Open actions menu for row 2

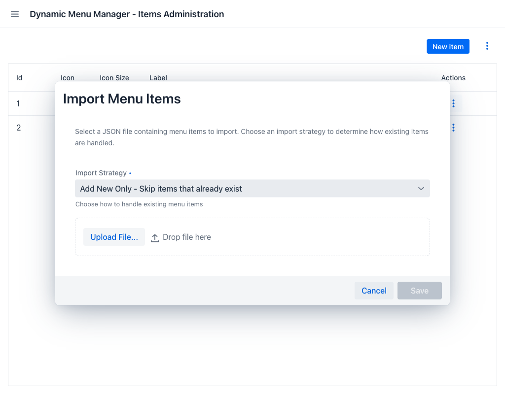pyautogui.click(x=453, y=128)
